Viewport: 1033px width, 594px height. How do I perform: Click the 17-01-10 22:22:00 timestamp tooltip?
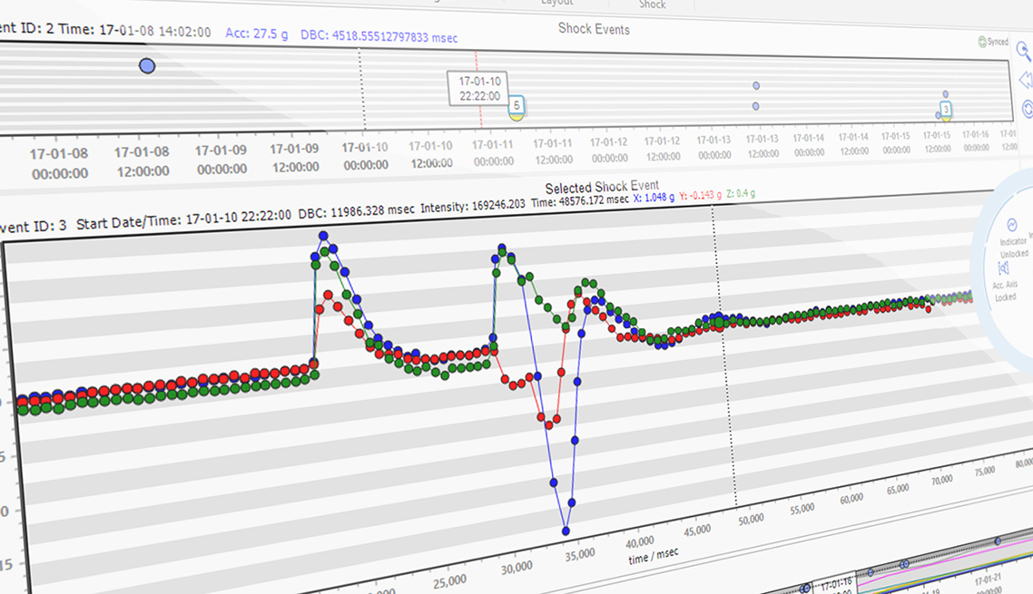[479, 88]
